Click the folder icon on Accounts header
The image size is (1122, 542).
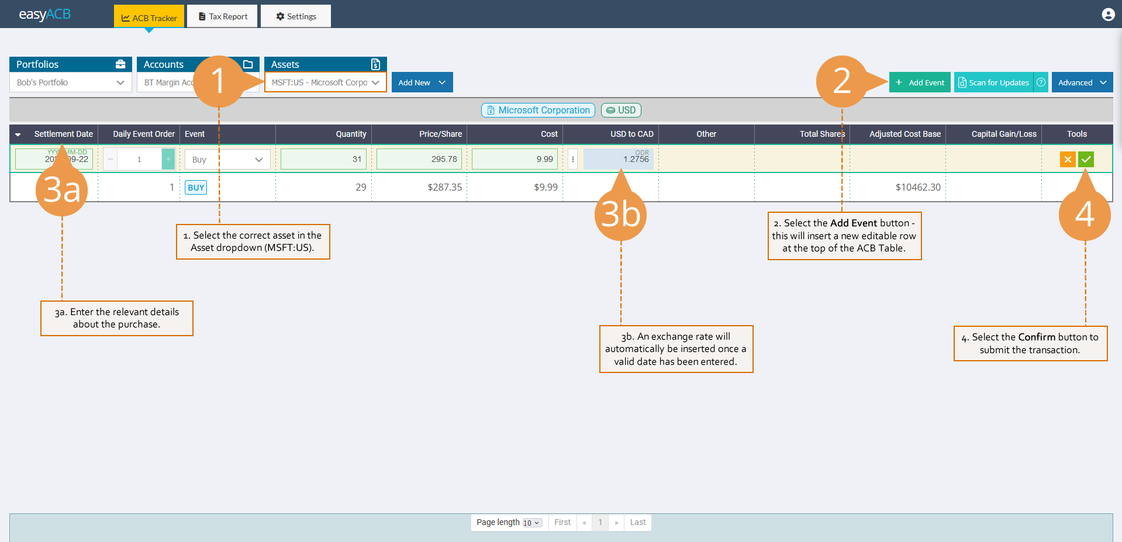coord(248,64)
